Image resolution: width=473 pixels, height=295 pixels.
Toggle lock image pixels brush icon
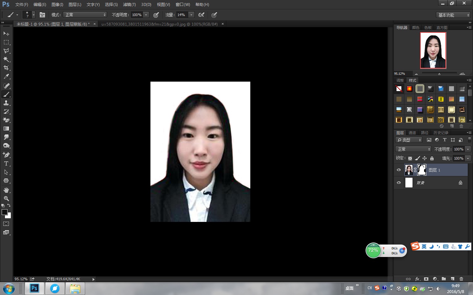[x=417, y=158]
